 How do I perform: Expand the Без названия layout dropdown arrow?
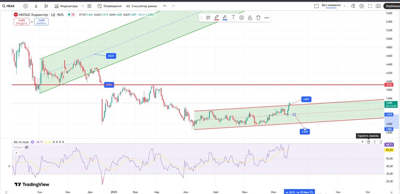click(344, 6)
